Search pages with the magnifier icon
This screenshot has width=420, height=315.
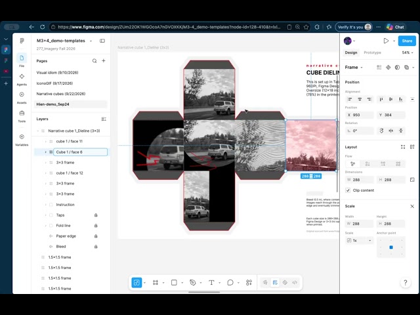[x=94, y=61]
